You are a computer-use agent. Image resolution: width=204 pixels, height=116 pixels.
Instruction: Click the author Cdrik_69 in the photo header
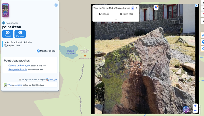[104, 14]
